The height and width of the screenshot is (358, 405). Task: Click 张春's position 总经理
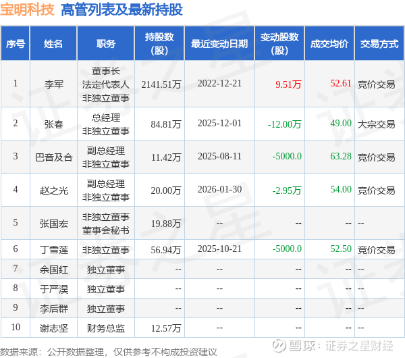(106, 118)
